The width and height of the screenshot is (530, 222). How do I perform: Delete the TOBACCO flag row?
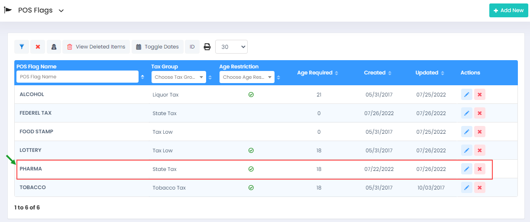coord(479,188)
